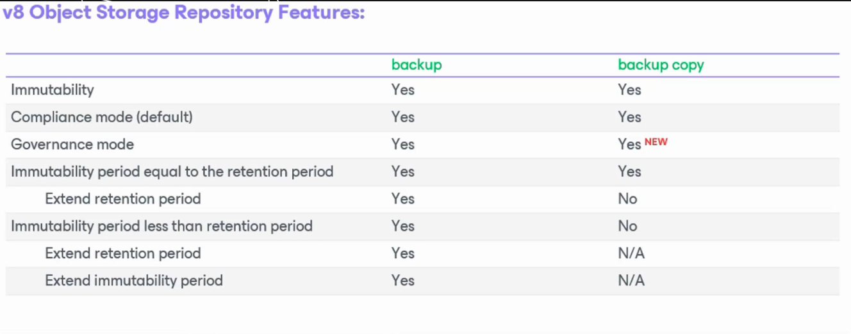Screen dimensions: 851x334
Task: Click the backup 'Yes' in the Immutability row
Action: point(403,90)
